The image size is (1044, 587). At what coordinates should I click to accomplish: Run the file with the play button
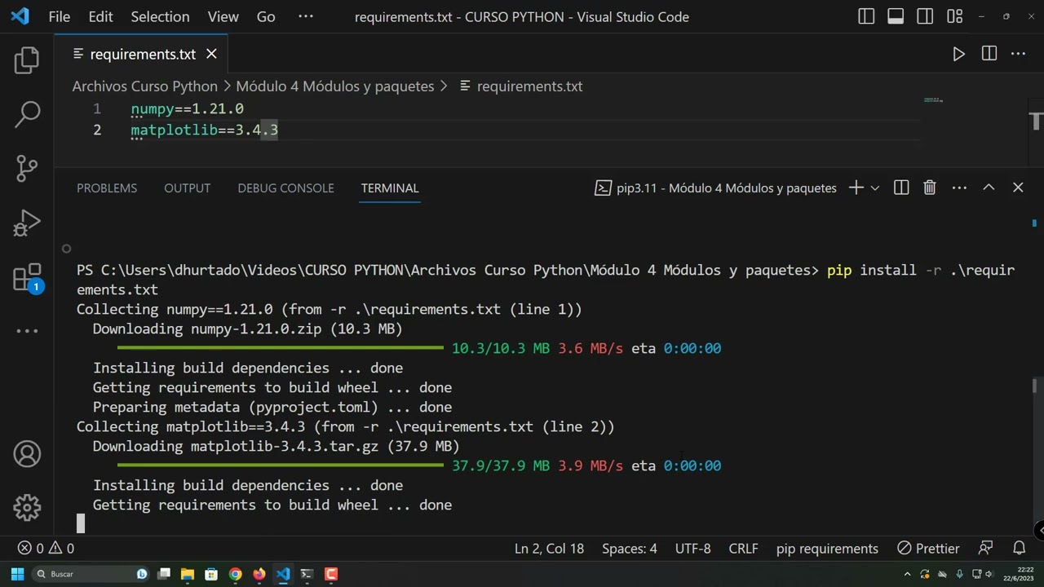point(959,54)
